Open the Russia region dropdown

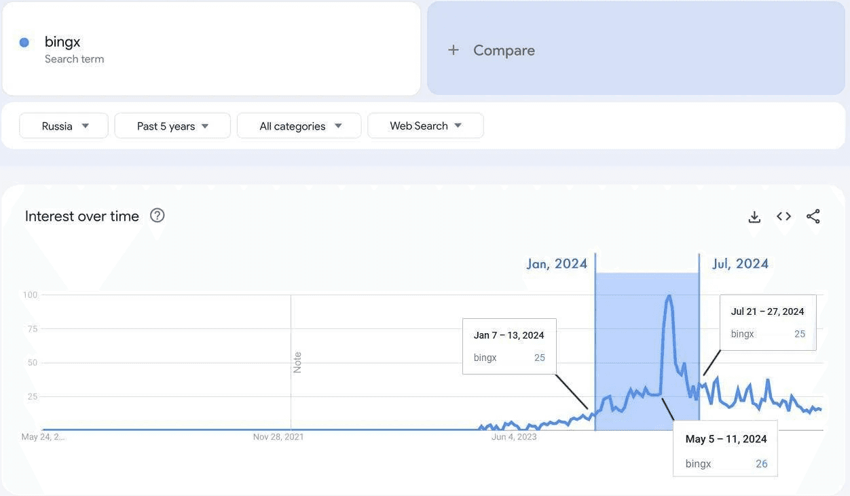64,126
